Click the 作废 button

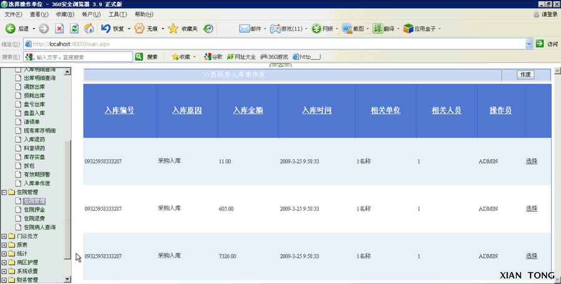(525, 74)
